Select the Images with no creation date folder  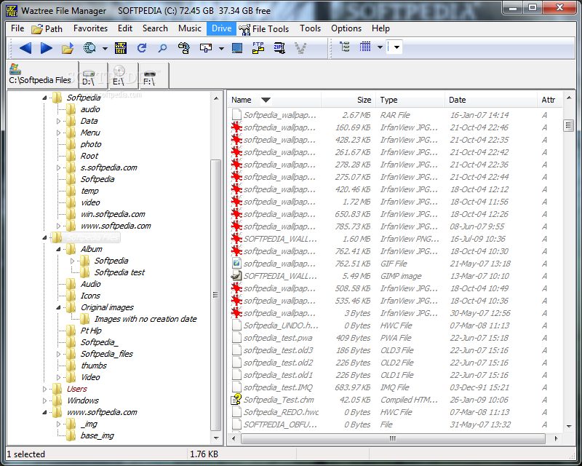click(145, 319)
